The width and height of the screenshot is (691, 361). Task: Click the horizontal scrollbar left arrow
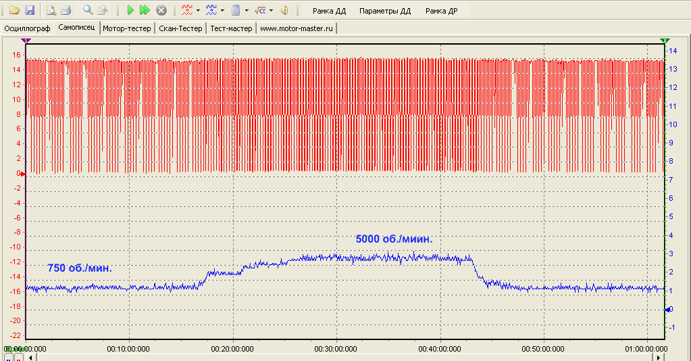point(30,357)
